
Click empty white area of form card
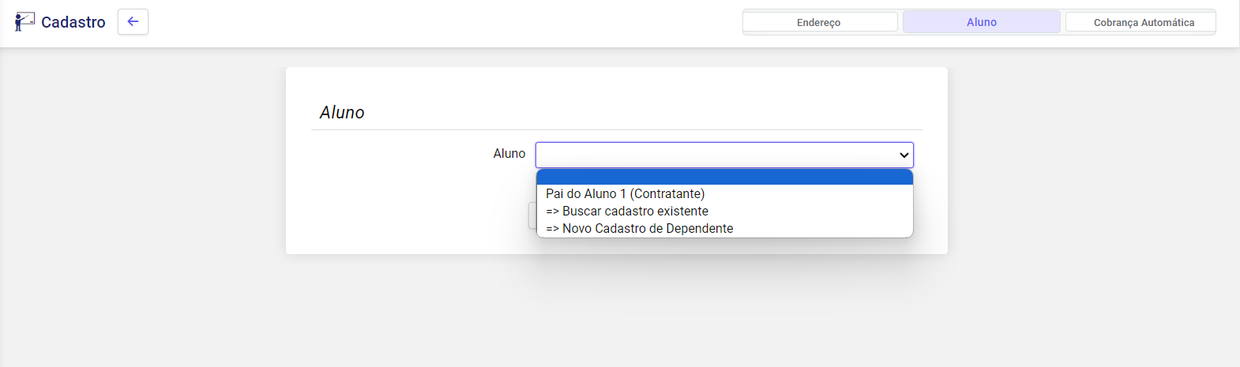[x=395, y=205]
